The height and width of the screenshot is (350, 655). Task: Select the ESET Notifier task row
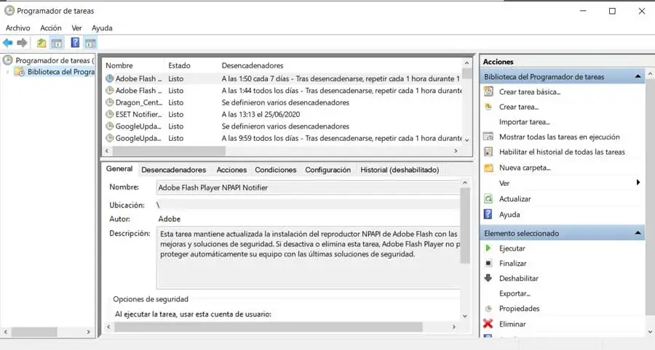point(283,114)
